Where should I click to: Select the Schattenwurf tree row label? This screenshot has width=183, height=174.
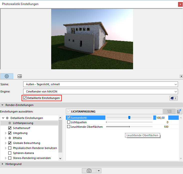click(x=21, y=128)
